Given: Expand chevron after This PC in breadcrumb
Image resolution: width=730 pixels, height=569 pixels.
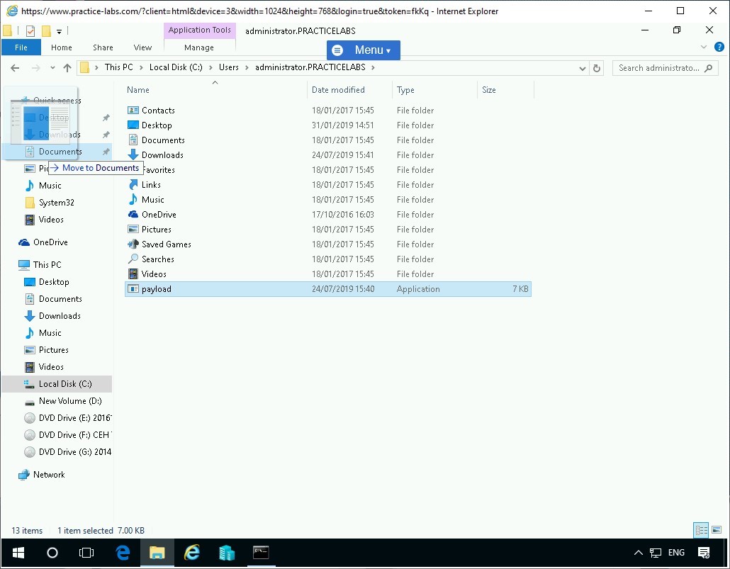Looking at the screenshot, I should tap(141, 67).
